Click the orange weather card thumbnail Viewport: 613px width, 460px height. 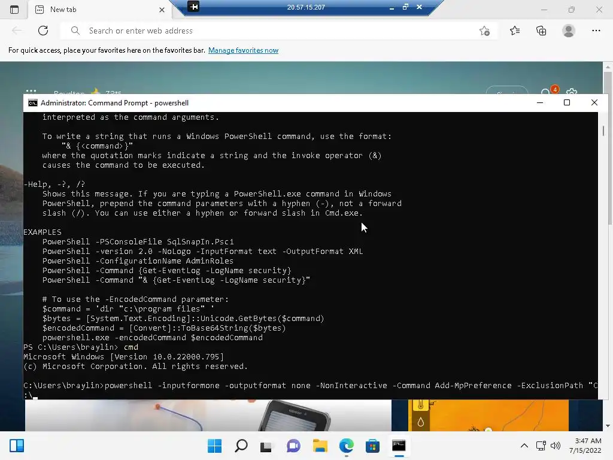[488, 415]
